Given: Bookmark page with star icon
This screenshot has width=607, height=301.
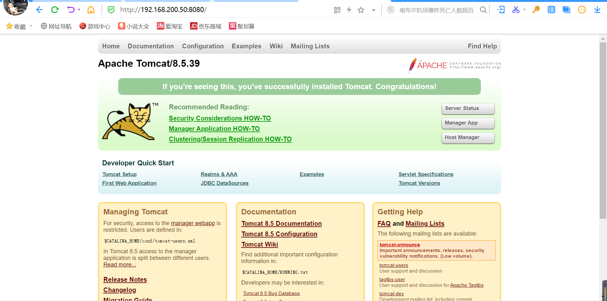Looking at the screenshot, I should pyautogui.click(x=361, y=10).
